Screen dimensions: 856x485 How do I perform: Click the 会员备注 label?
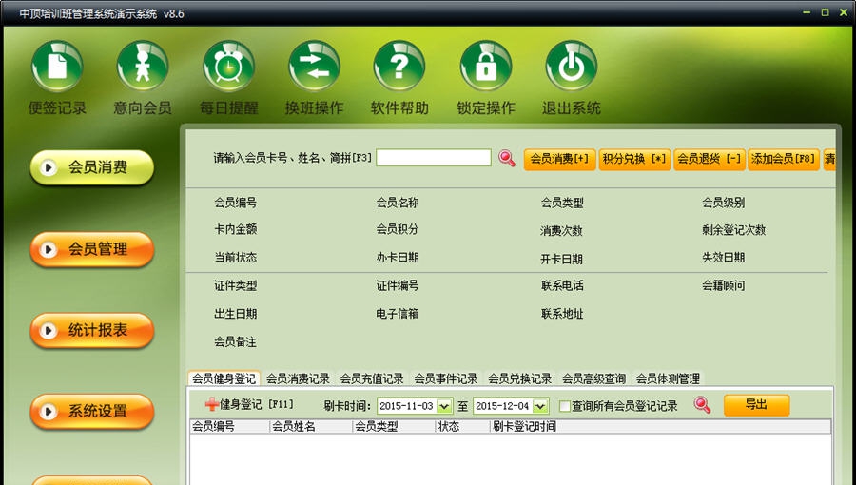(x=235, y=342)
